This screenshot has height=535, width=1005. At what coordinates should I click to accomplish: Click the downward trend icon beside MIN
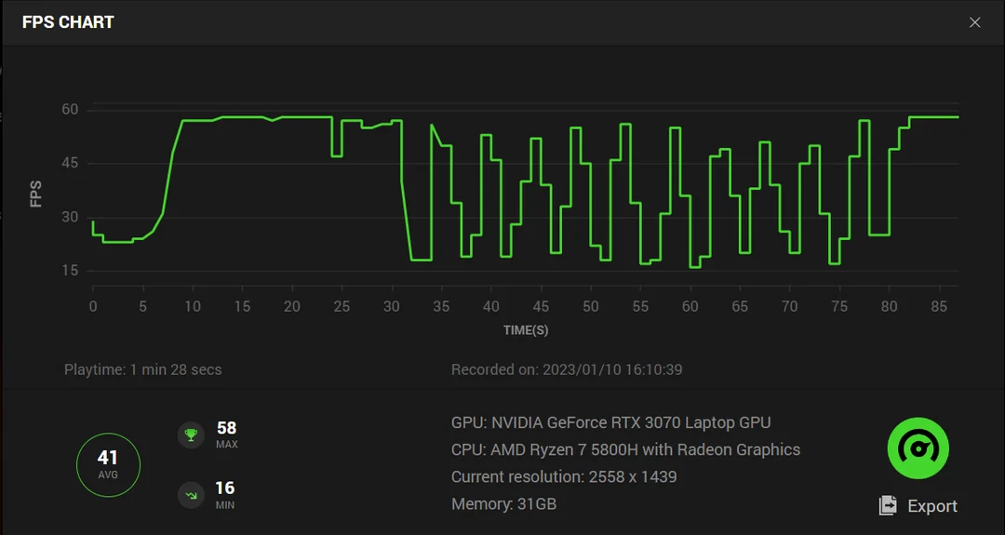pos(191,495)
